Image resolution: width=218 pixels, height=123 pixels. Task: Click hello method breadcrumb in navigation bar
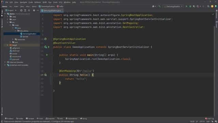(x=60, y=6)
